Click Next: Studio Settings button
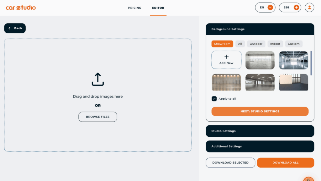 (x=260, y=111)
